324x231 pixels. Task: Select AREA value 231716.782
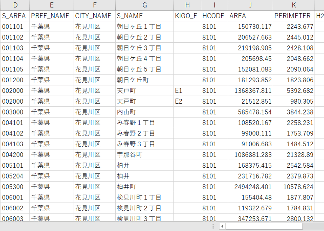click(x=251, y=176)
